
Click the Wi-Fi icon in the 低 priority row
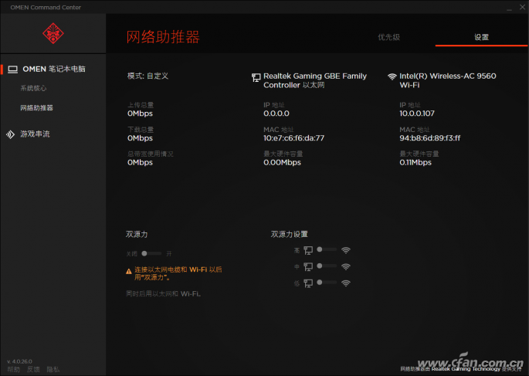pos(346,283)
